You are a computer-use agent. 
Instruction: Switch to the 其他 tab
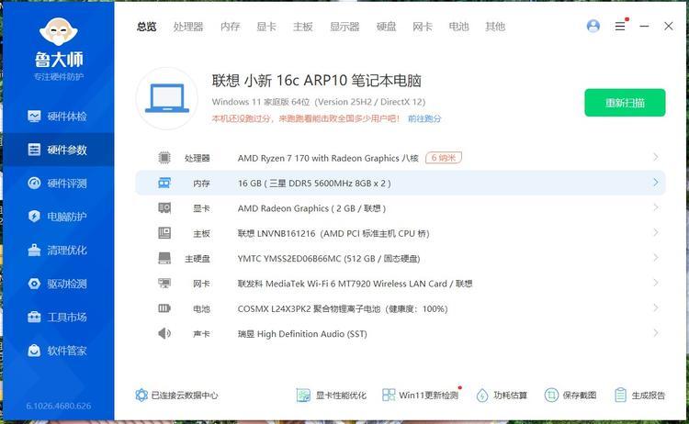tap(495, 27)
